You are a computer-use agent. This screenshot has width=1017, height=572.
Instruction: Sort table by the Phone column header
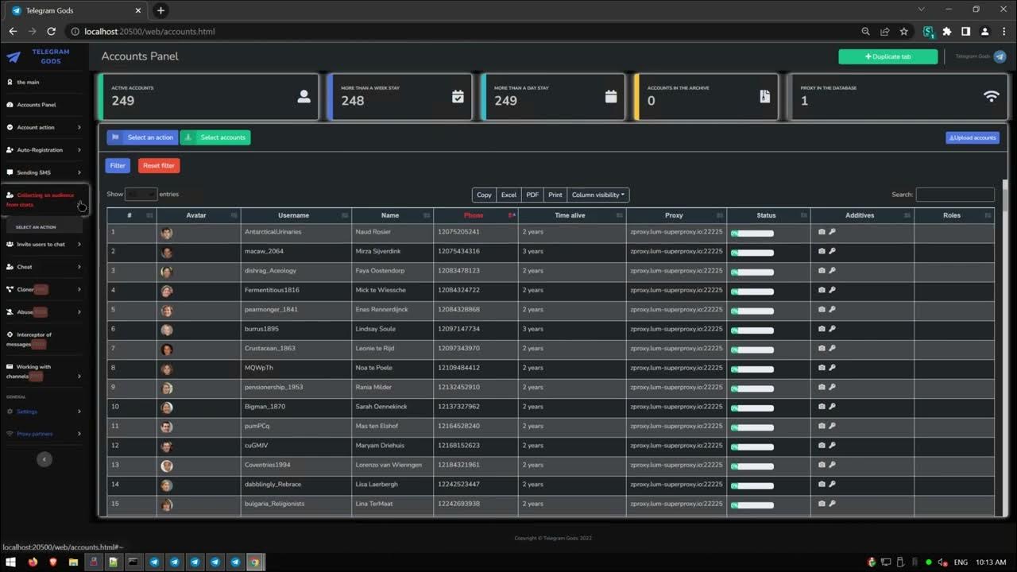475,215
